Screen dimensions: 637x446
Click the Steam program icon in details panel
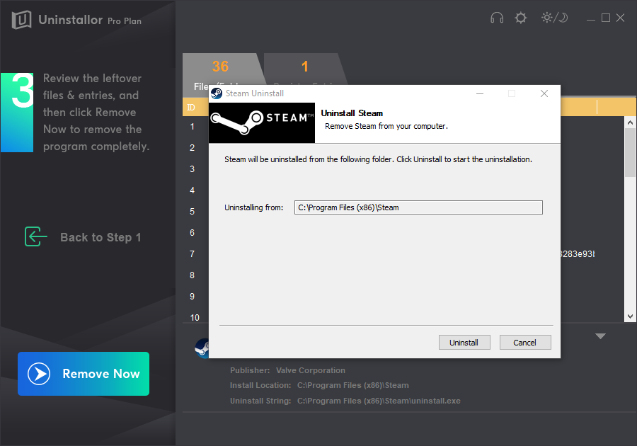point(202,348)
